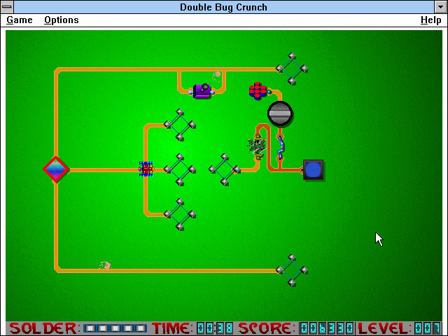The width and height of the screenshot is (448, 336).
Task: Open the Game menu
Action: (x=20, y=20)
